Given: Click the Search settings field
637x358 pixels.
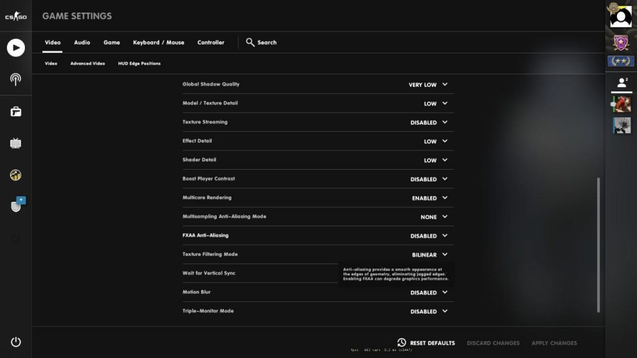Looking at the screenshot, I should click(x=261, y=42).
